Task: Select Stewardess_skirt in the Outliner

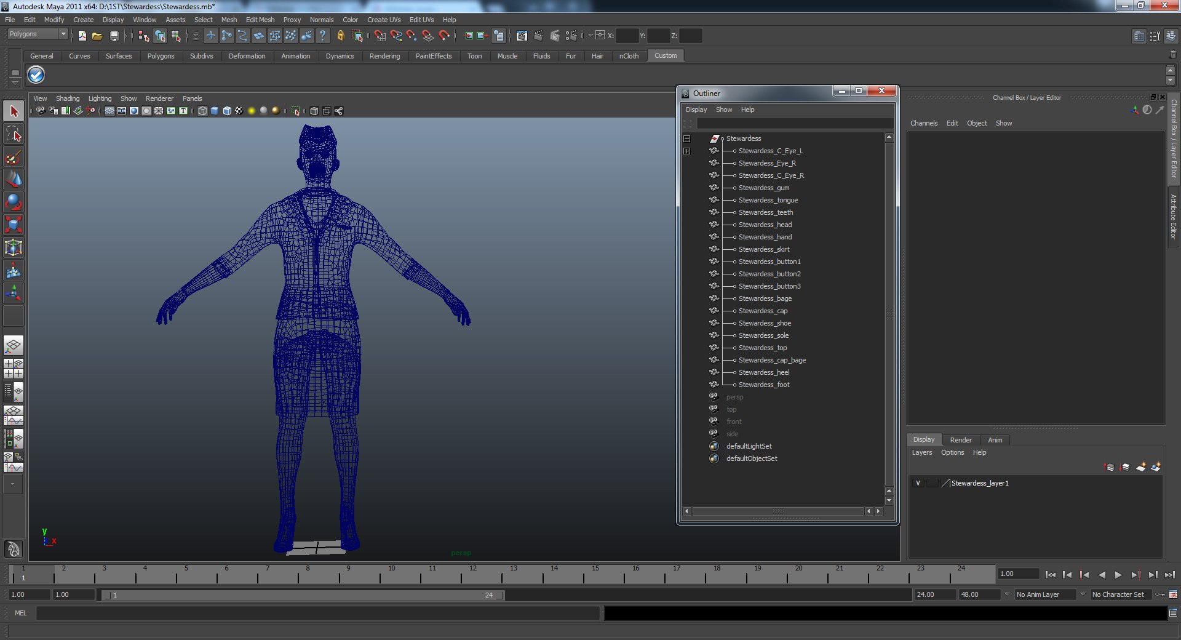Action: coord(764,249)
